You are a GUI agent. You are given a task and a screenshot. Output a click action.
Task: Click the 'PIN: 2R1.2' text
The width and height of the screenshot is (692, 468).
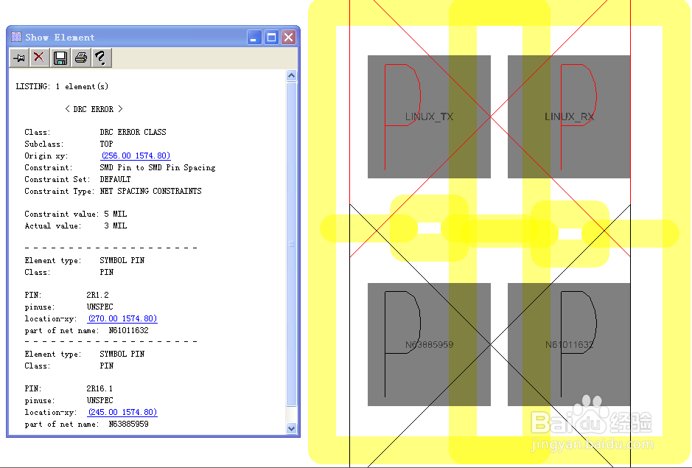tap(66, 295)
